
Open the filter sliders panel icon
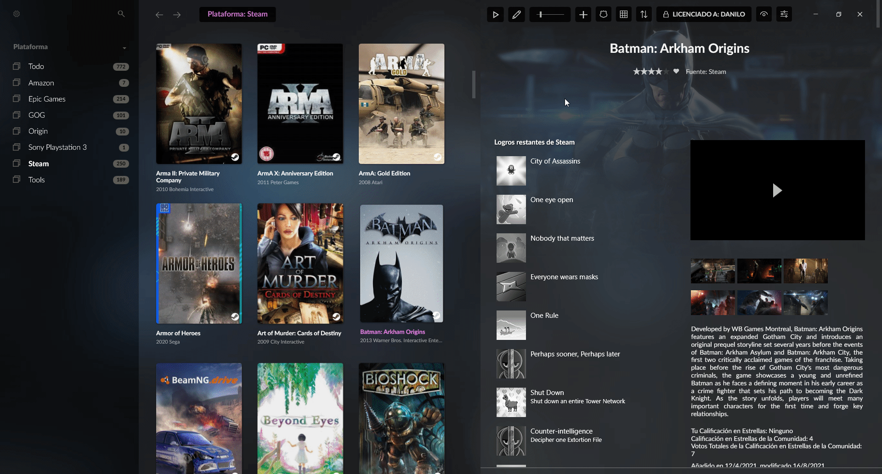(784, 14)
